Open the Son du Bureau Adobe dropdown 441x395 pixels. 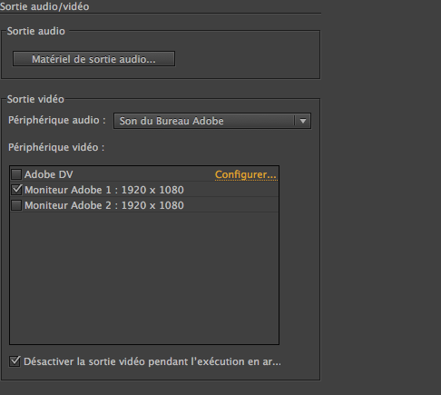tap(212, 121)
